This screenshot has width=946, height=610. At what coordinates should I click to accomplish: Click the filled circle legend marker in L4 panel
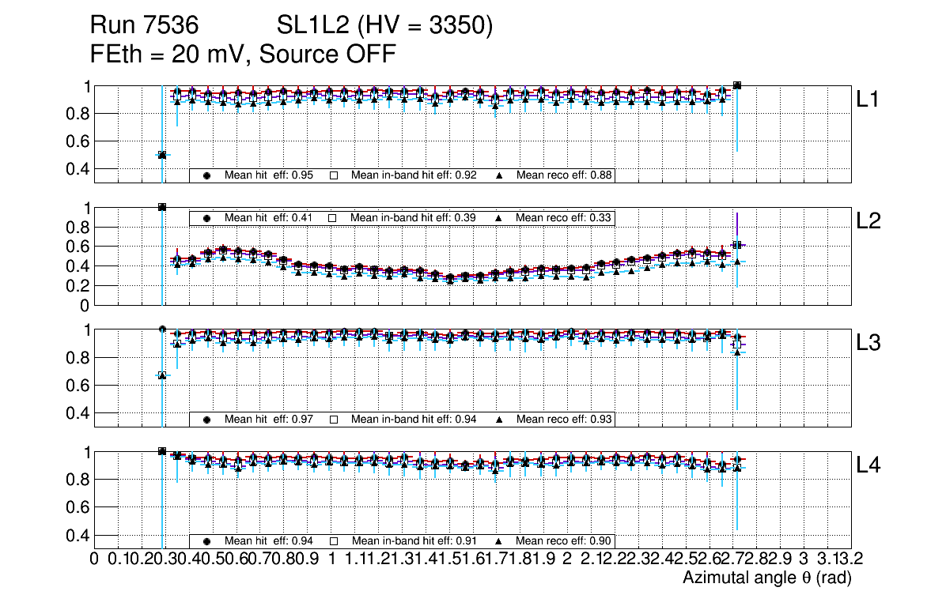pos(207,541)
